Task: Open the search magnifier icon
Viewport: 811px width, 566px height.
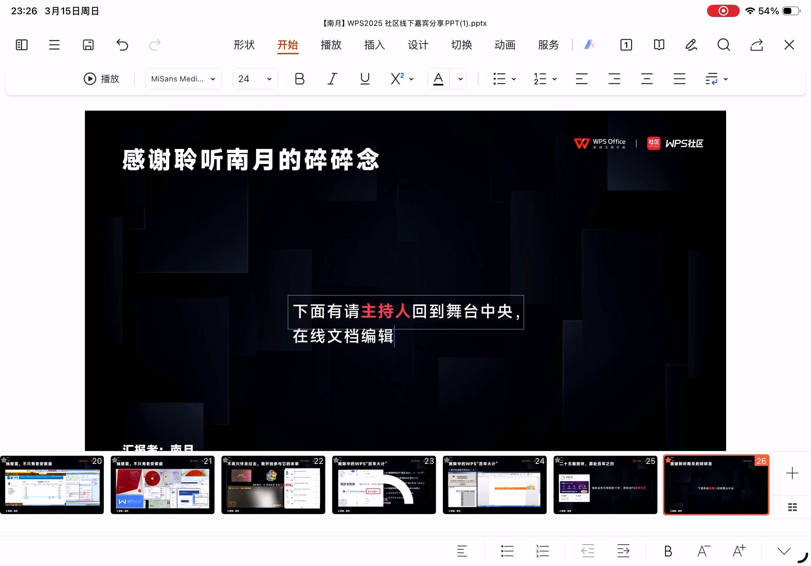Action: pos(723,45)
